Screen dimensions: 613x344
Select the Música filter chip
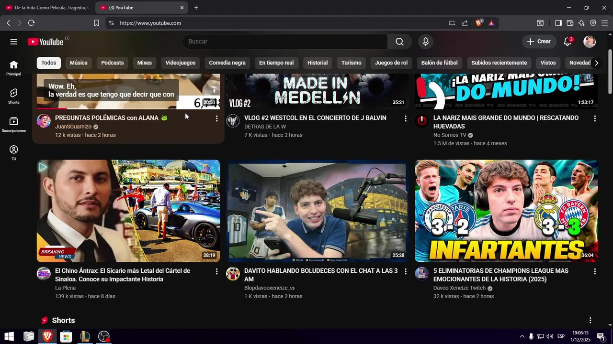click(79, 63)
